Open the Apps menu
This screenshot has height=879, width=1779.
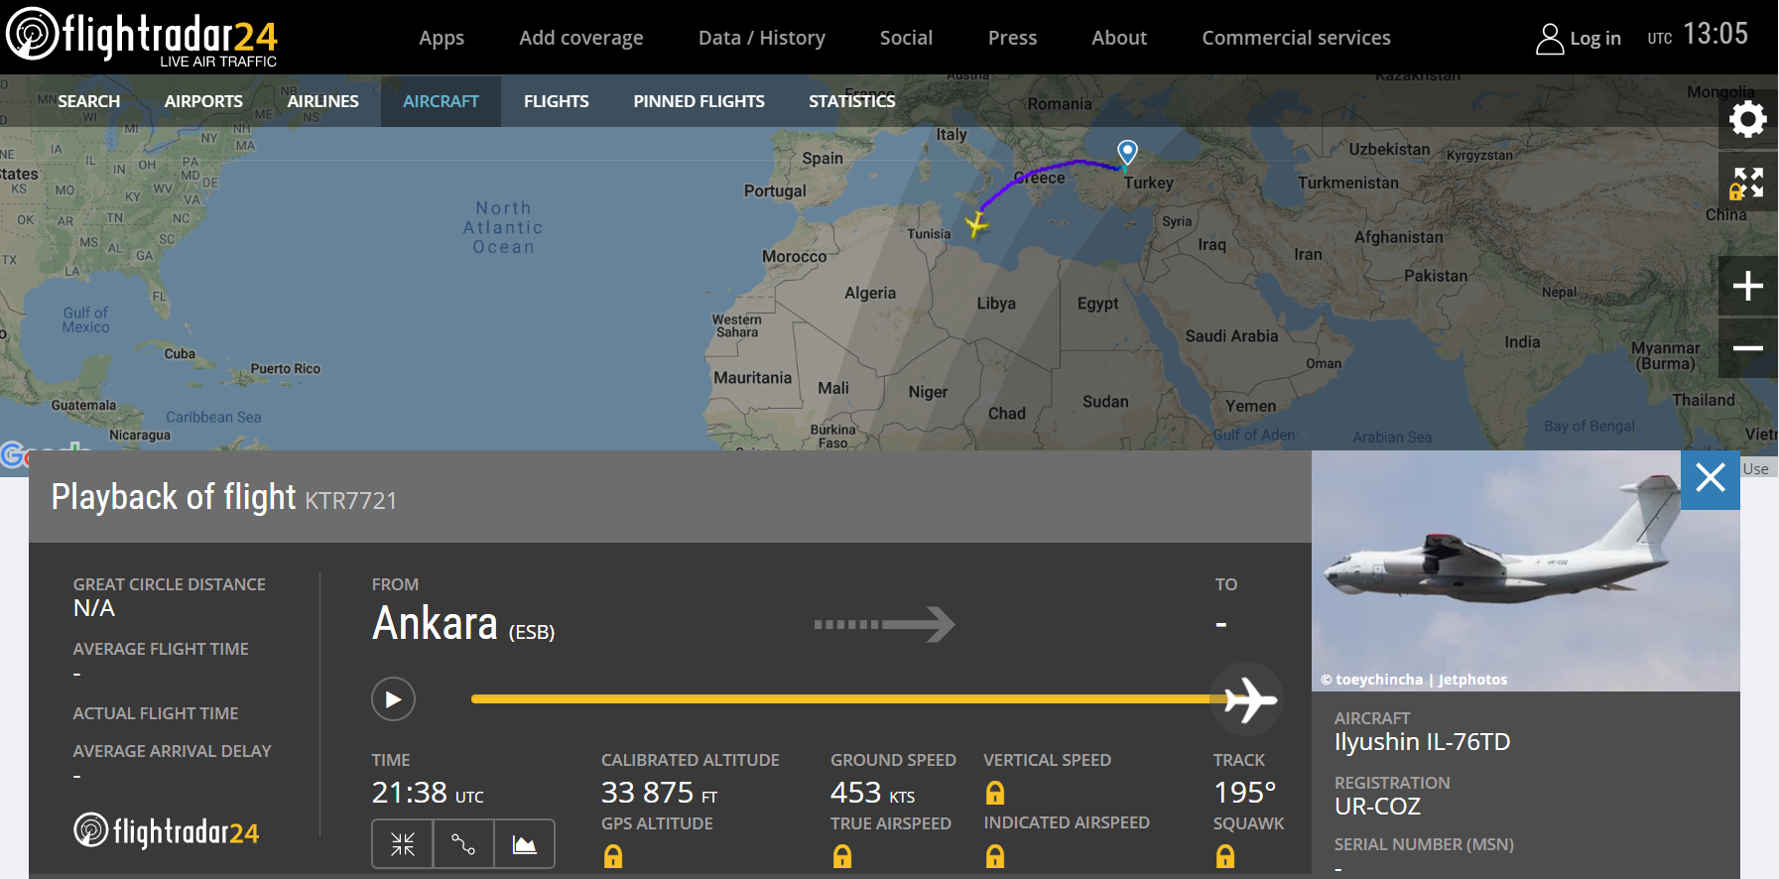click(x=442, y=38)
